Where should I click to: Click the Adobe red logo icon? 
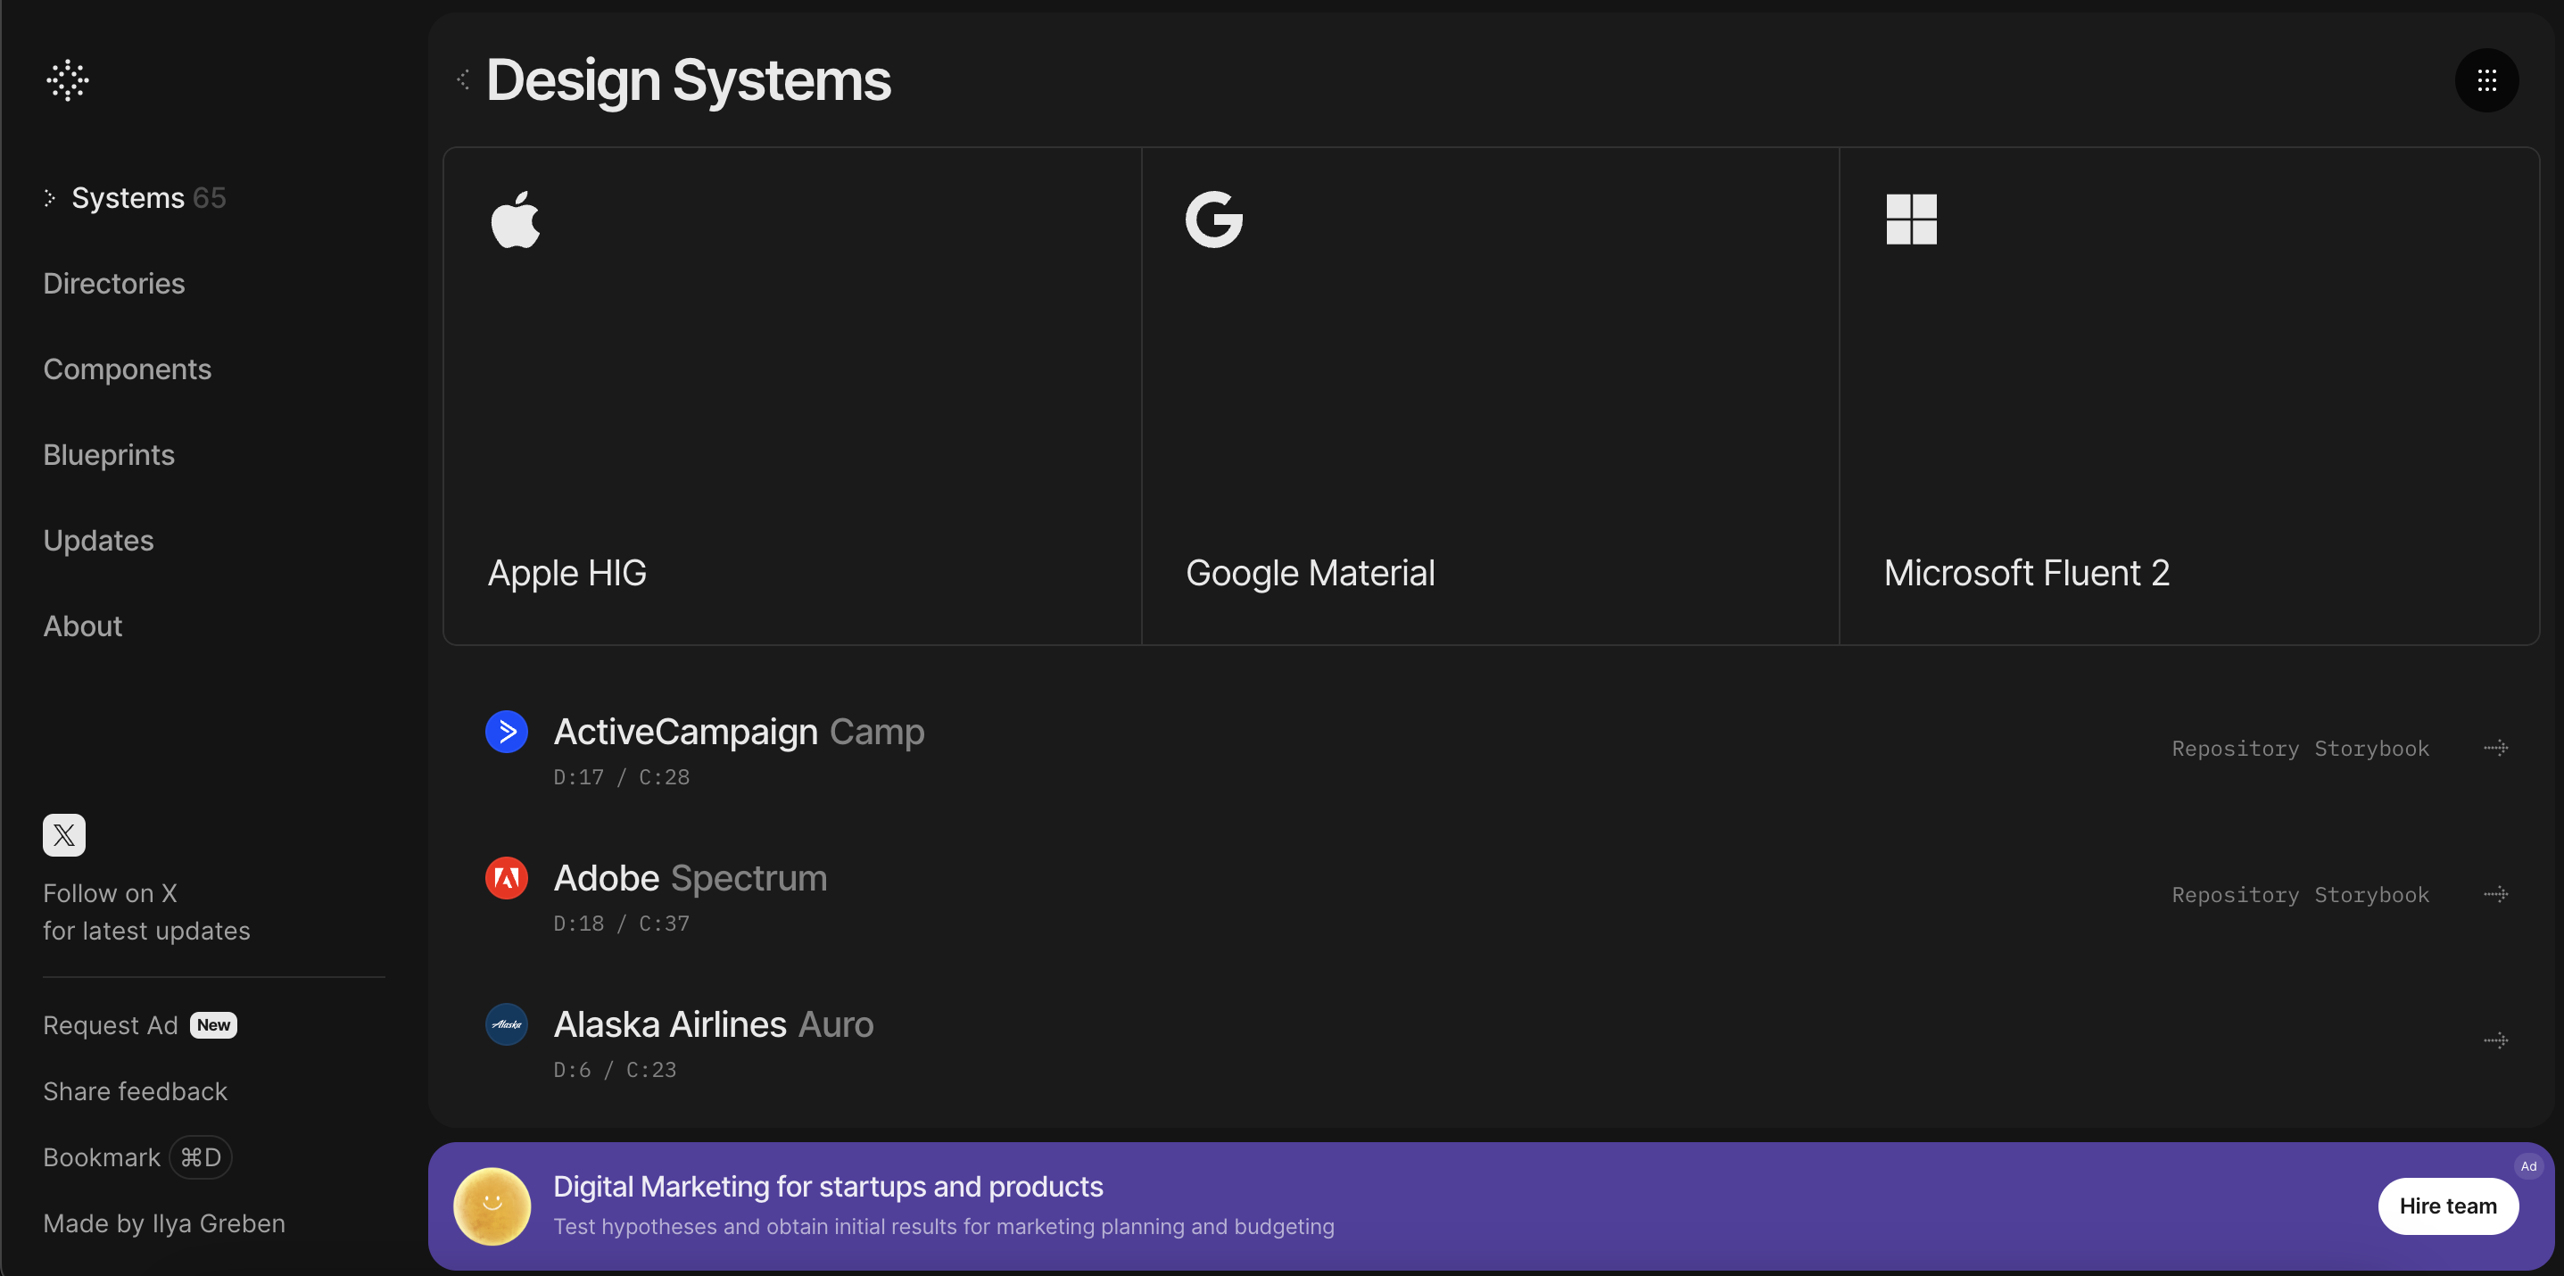point(507,878)
